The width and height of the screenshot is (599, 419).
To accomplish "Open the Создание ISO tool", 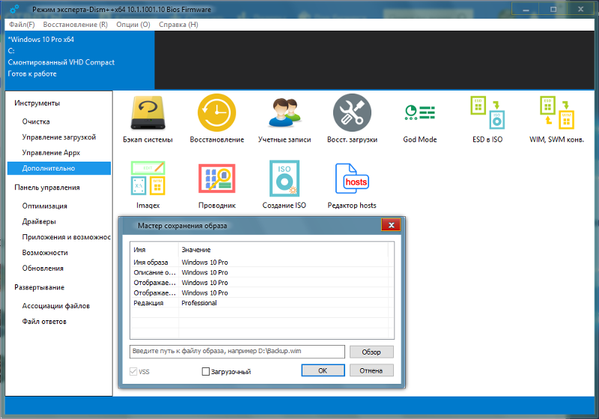I will pos(285,185).
